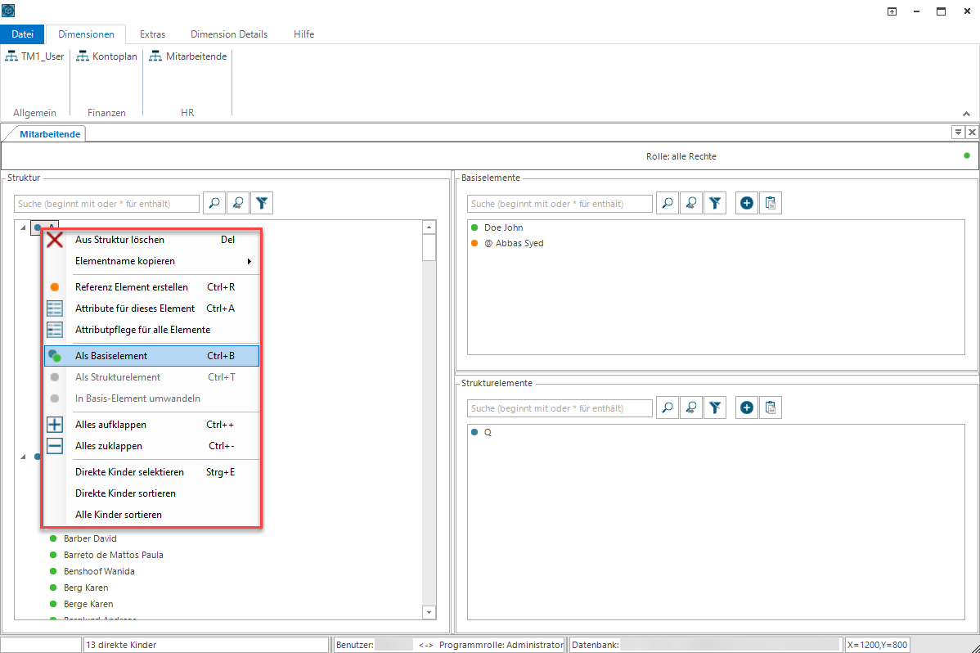Collapse the ribbon with the chevron
The width and height of the screenshot is (980, 653).
coord(966,114)
